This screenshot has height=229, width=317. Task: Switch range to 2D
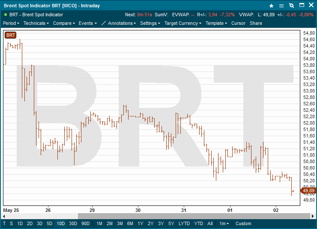[30, 223]
